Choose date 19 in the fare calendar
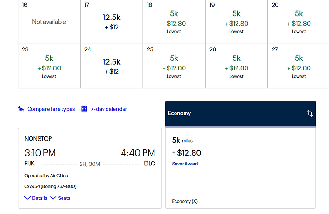329x214 pixels. pyautogui.click(x=236, y=22)
